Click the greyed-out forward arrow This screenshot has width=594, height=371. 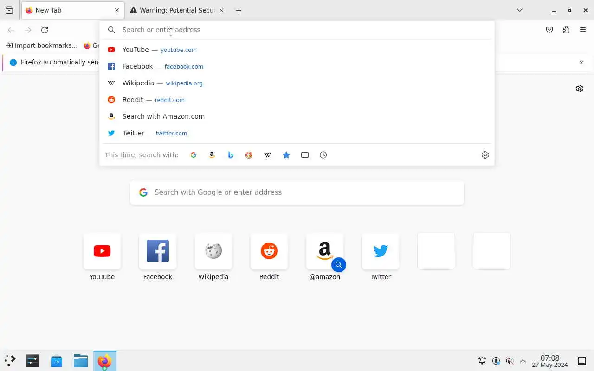point(28,30)
